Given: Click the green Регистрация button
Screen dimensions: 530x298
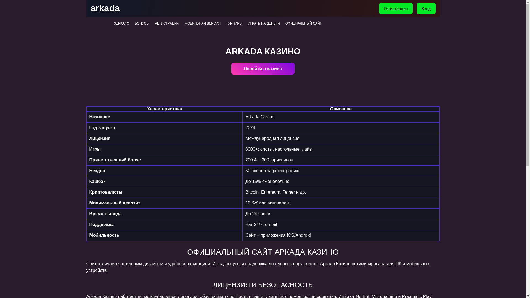Looking at the screenshot, I should (396, 8).
